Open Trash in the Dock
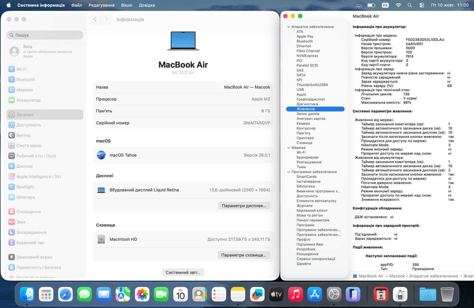This screenshot has height=308, width=474. point(447,294)
